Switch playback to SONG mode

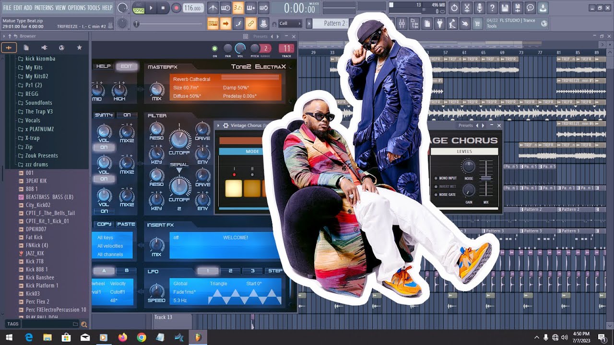pos(139,10)
